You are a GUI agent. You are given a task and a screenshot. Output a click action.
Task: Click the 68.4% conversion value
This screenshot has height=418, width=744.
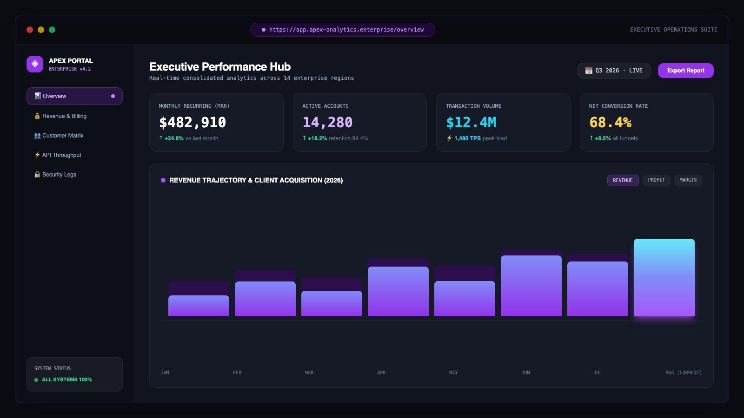(x=610, y=123)
